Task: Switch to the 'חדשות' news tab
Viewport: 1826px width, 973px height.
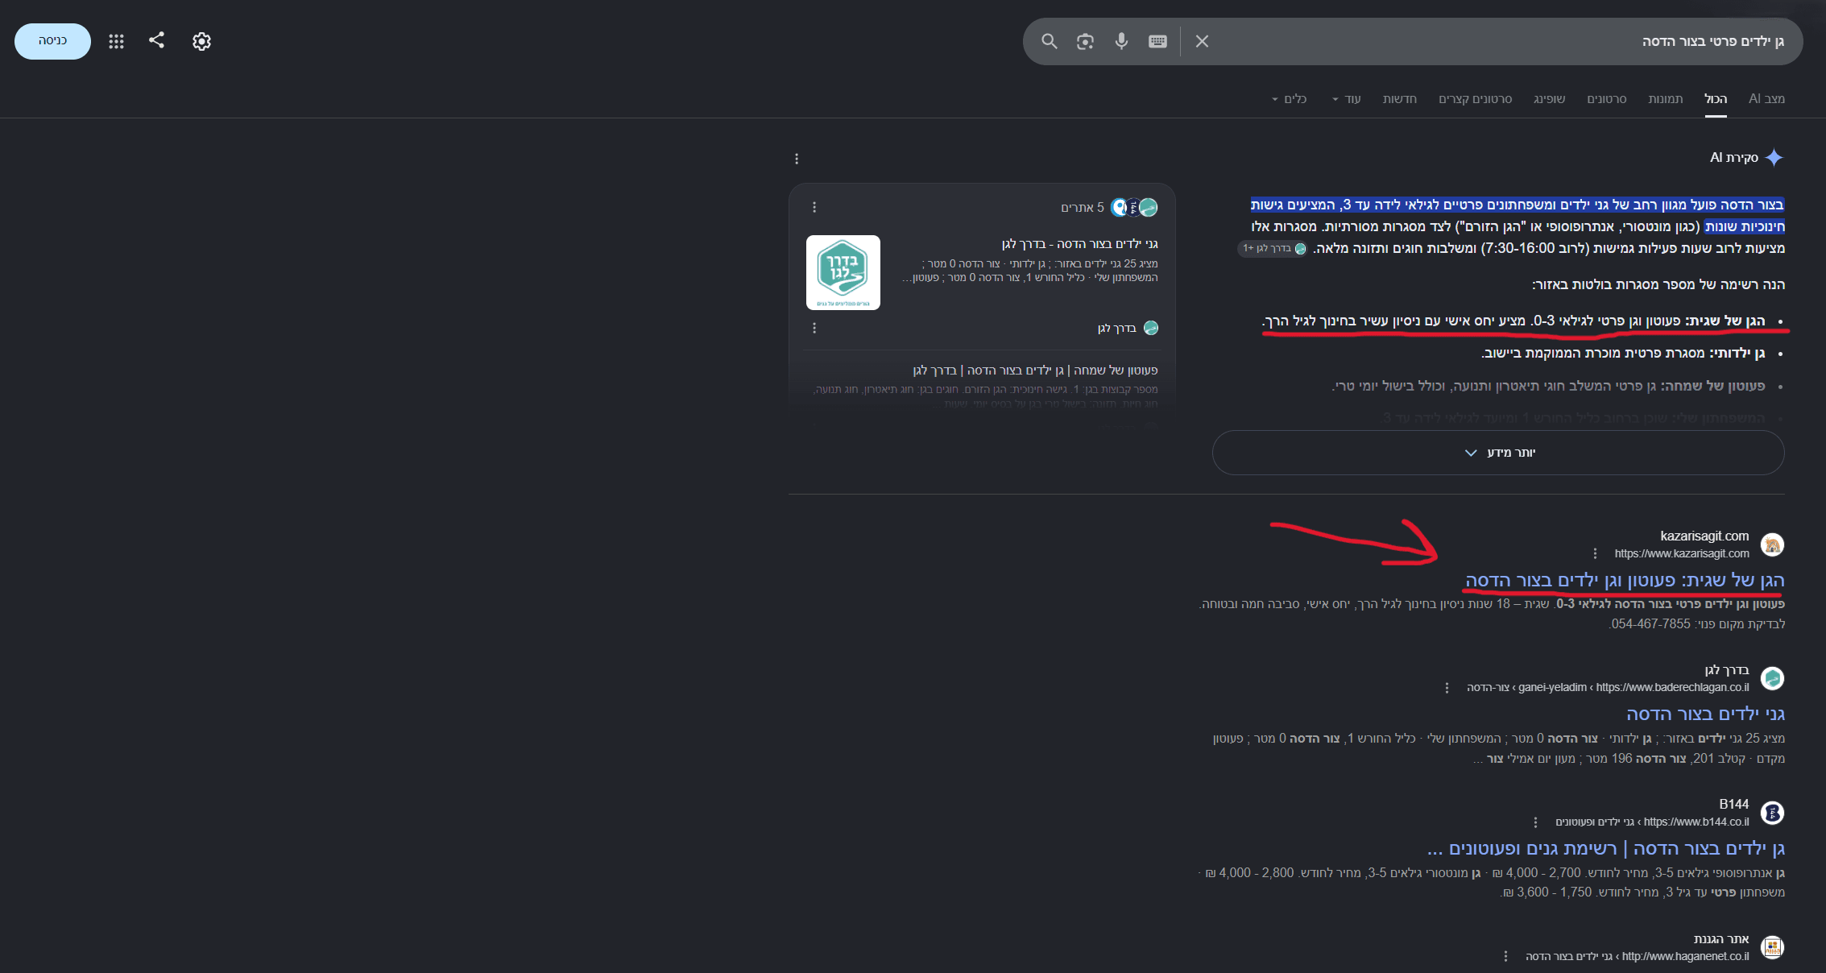Action: 1400,99
